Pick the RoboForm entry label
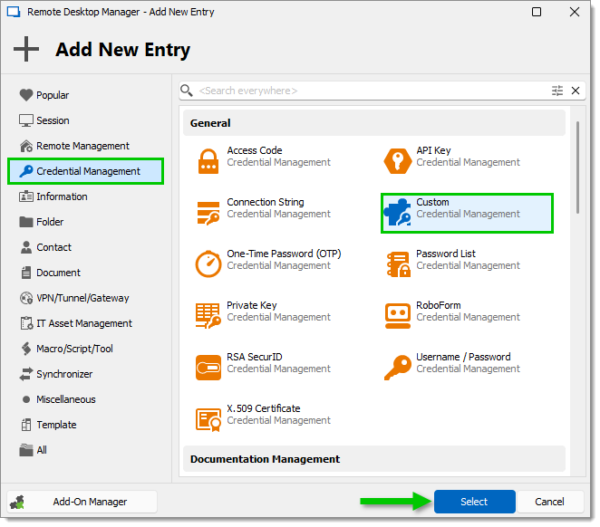 439,305
